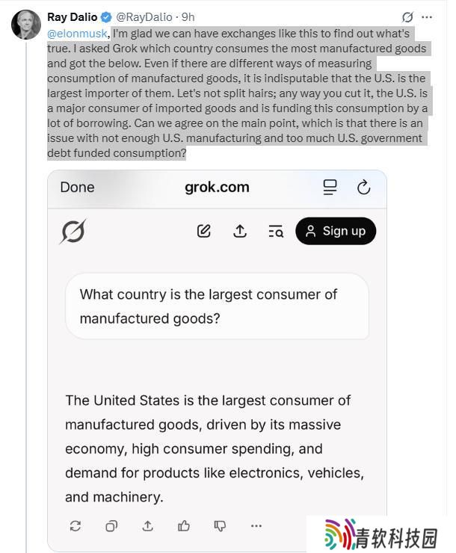
Task: Click the Grok logo in the app header
Action: pyautogui.click(x=73, y=232)
